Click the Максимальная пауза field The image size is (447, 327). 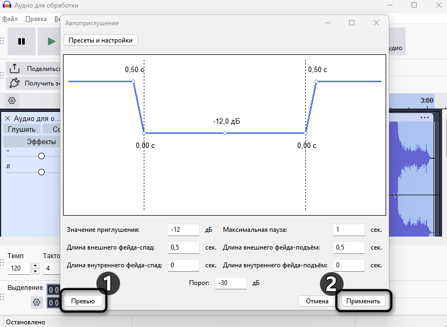348,230
